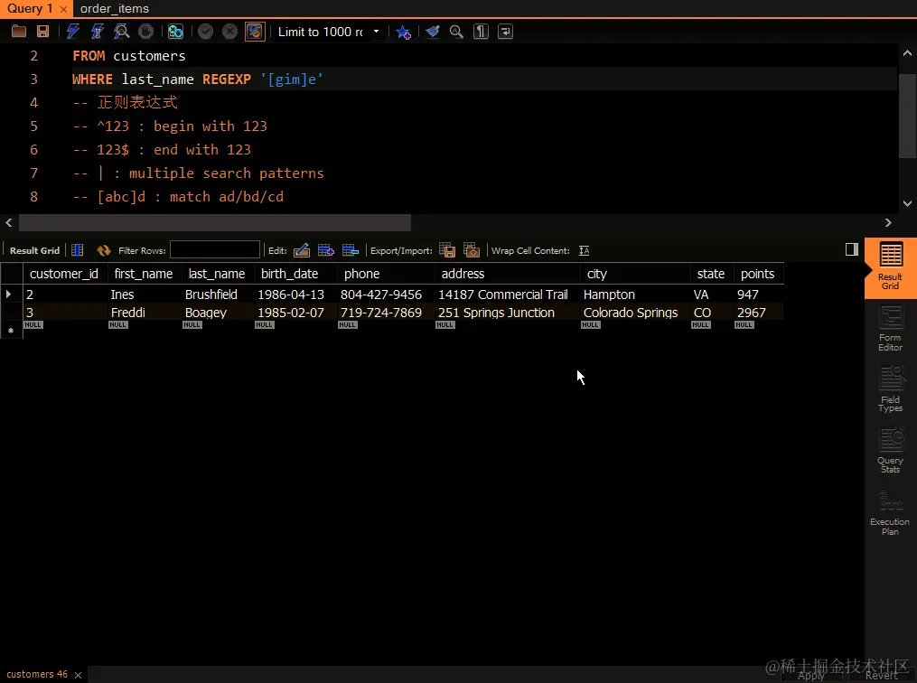Save snippet using the star icon
The height and width of the screenshot is (683, 917).
click(x=403, y=32)
